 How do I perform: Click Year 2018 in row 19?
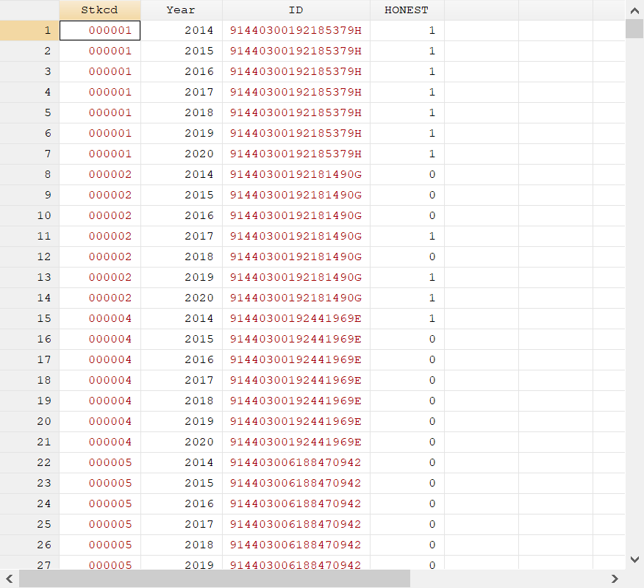[182, 401]
